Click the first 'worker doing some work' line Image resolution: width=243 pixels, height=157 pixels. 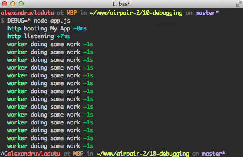click(x=50, y=44)
